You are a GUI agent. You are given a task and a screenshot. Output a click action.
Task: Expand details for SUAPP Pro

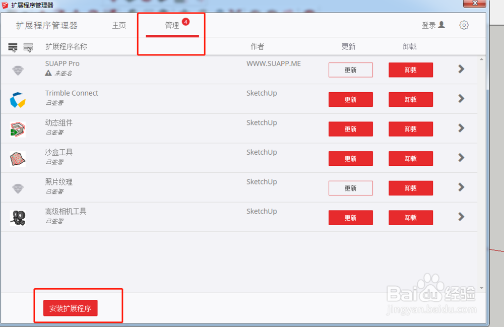(x=461, y=69)
